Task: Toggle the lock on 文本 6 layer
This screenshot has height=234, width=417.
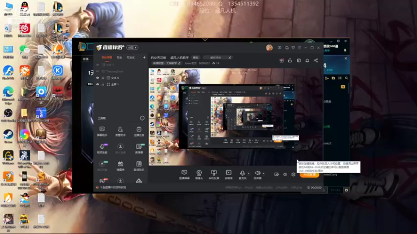Action: pyautogui.click(x=103, y=77)
